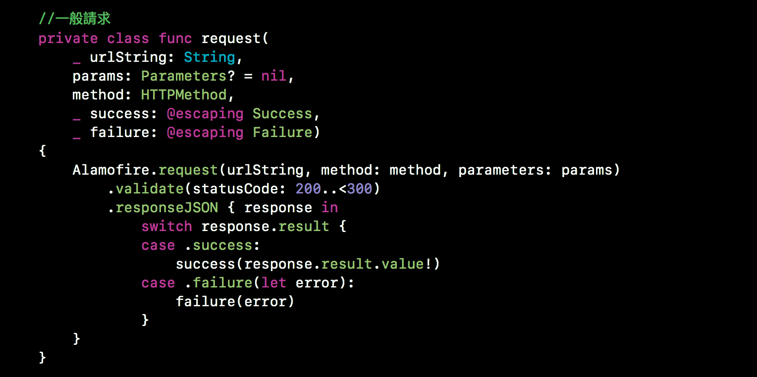The height and width of the screenshot is (377, 757).
Task: Click the Chinese comment line at the top
Action: (74, 19)
